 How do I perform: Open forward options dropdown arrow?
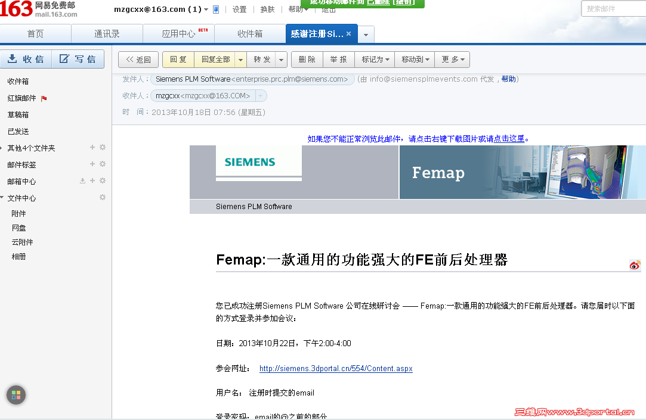281,60
